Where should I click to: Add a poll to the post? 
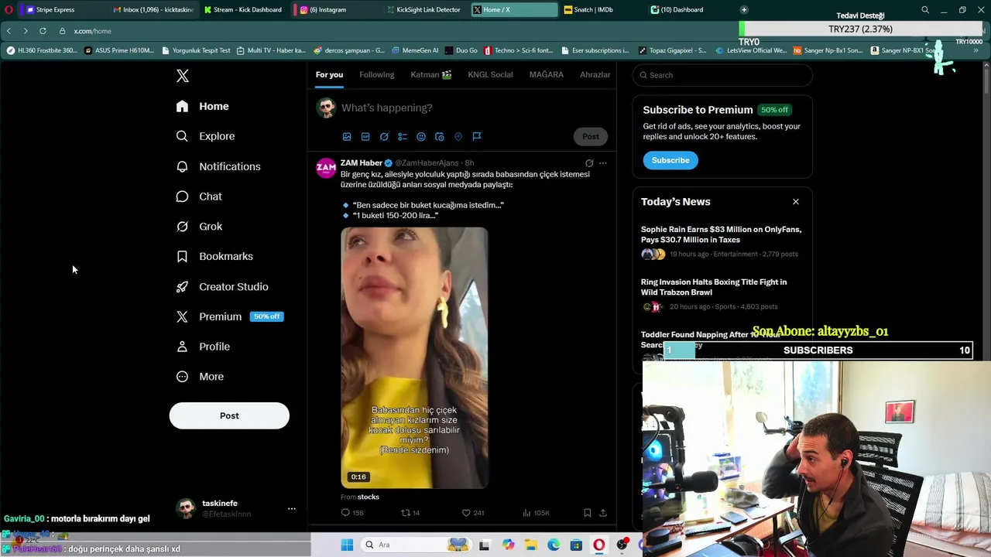(x=403, y=136)
